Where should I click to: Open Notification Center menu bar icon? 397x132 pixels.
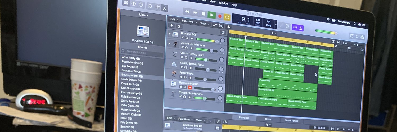click(364, 25)
